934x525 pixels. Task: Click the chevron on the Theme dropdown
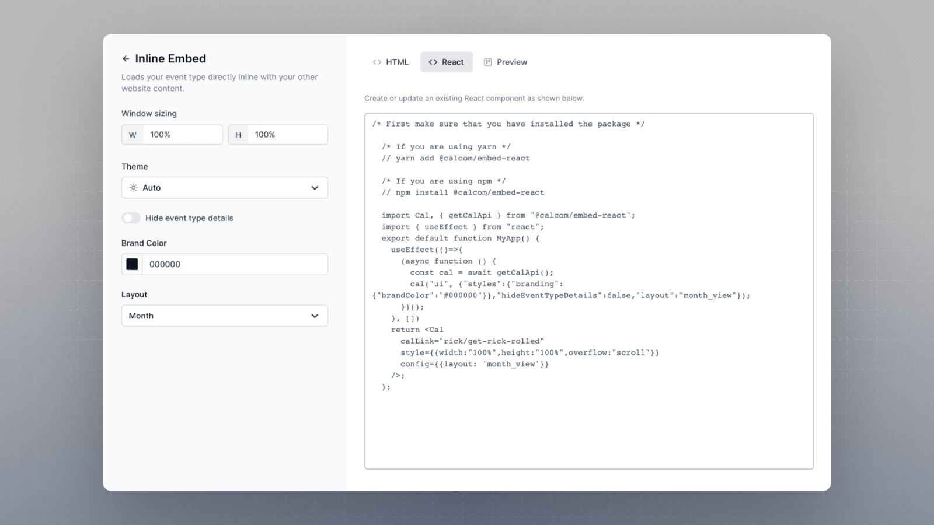pyautogui.click(x=315, y=188)
